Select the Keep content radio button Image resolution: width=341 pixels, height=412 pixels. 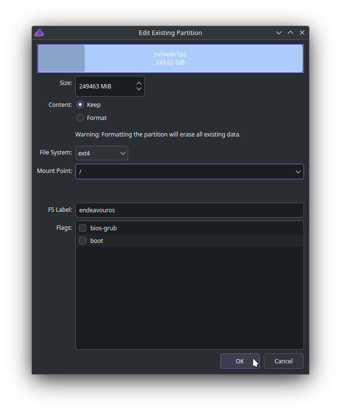point(80,104)
